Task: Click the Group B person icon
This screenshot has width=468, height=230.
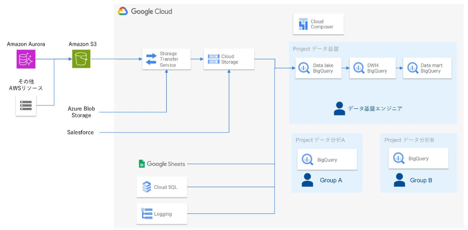Action: [399, 180]
